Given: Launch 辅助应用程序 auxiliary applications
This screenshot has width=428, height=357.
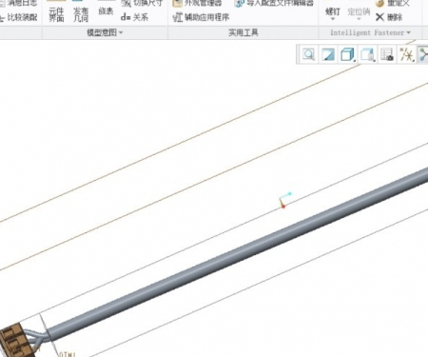Looking at the screenshot, I should pyautogui.click(x=201, y=17).
